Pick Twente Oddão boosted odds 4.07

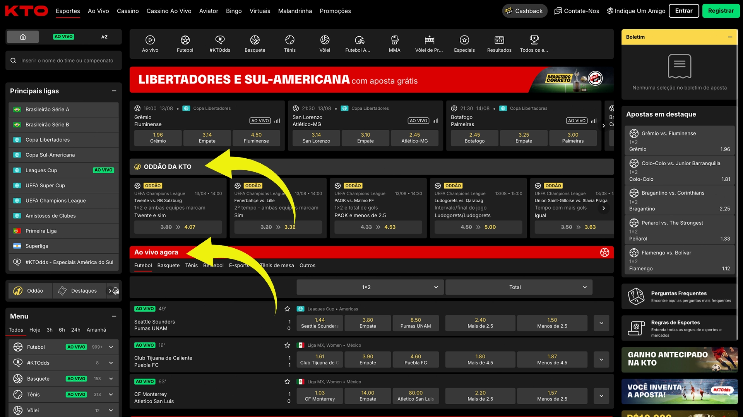coord(178,227)
